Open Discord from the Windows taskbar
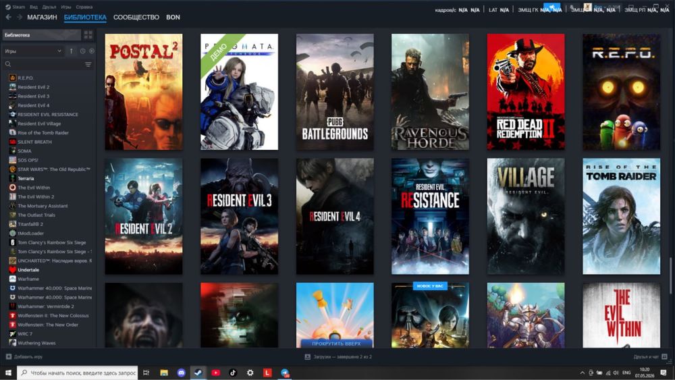This screenshot has width=675, height=380. point(181,373)
